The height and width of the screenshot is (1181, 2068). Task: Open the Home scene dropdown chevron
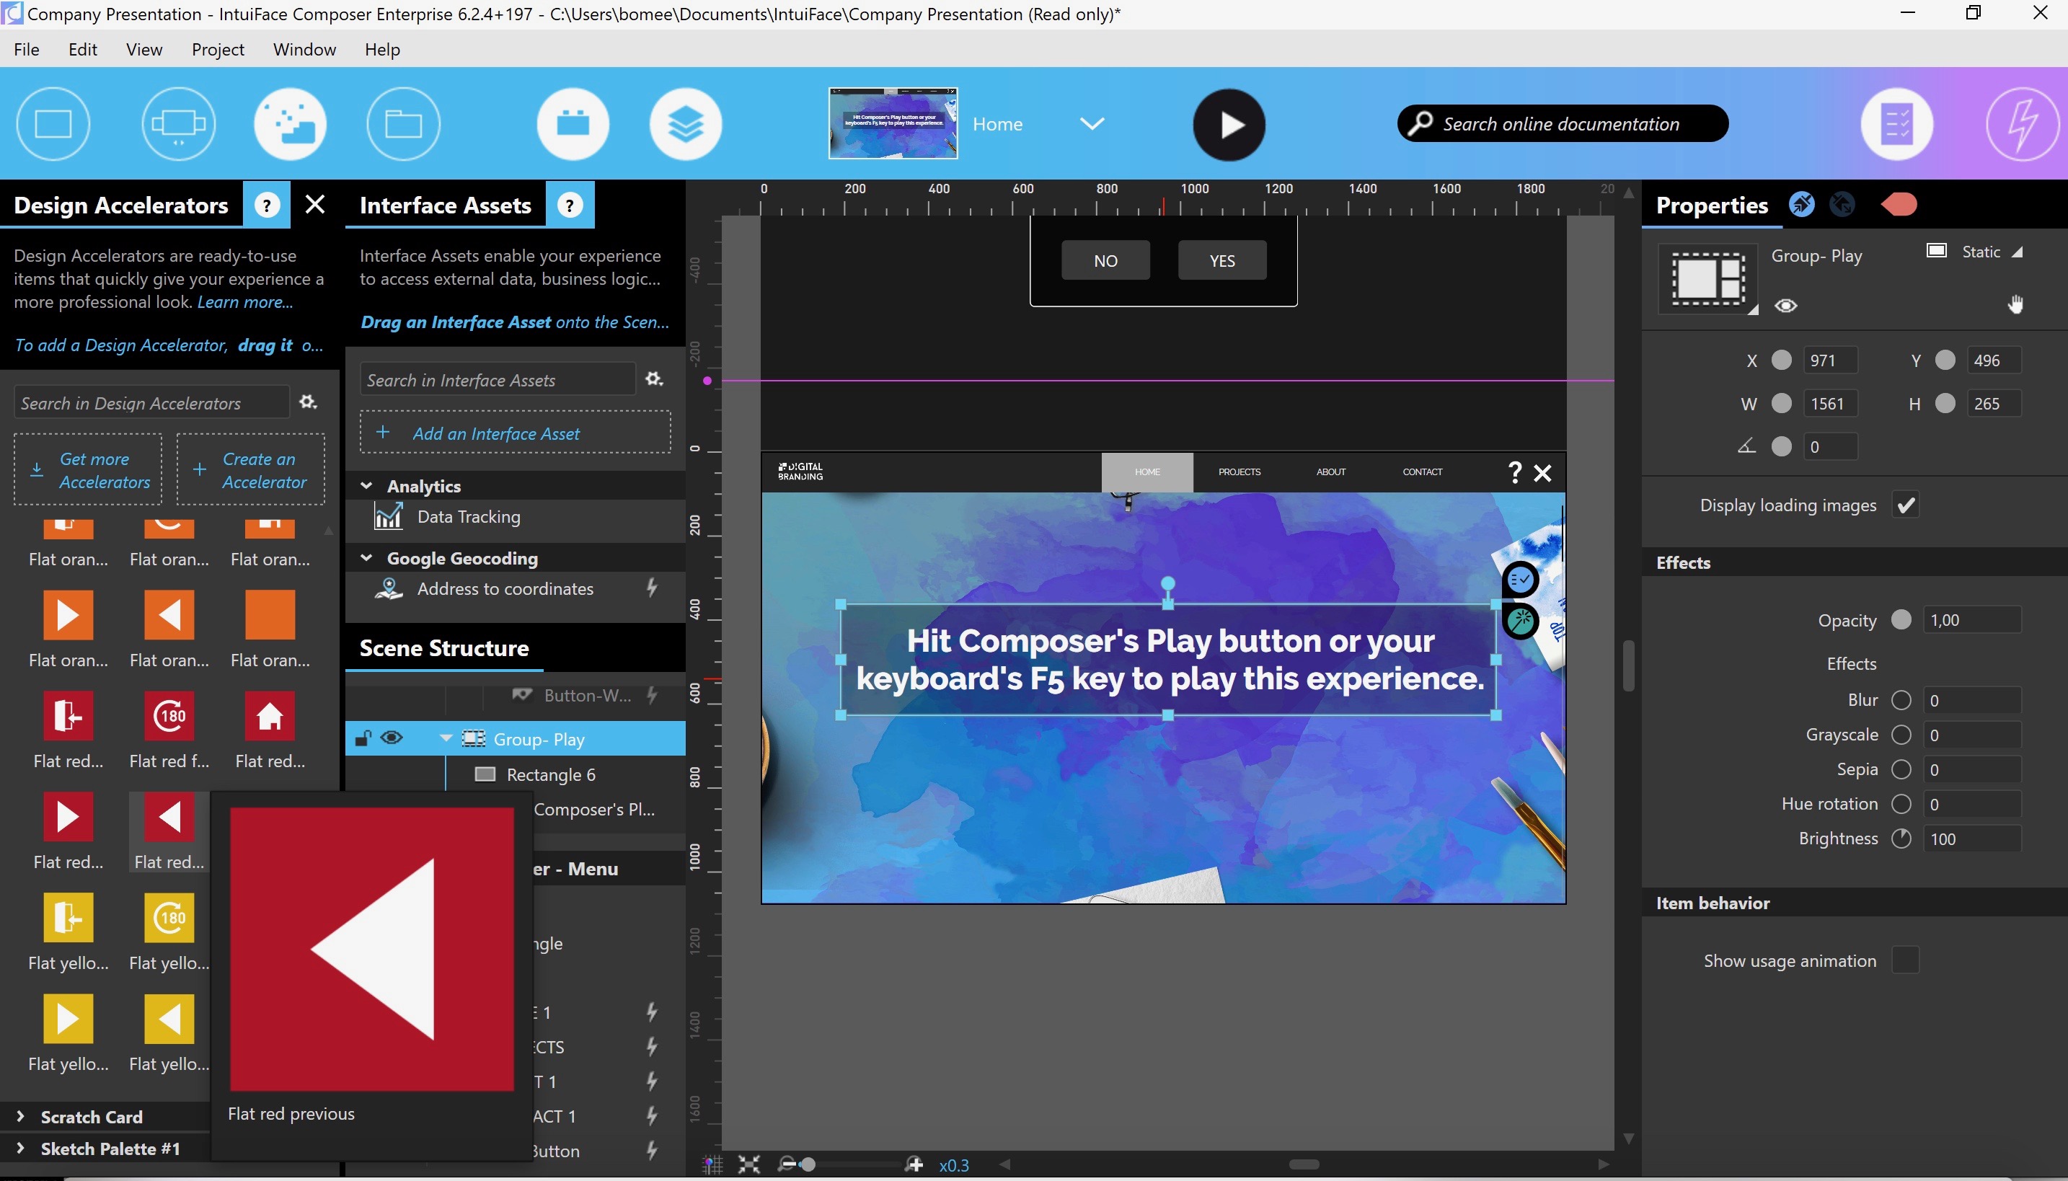coord(1092,124)
